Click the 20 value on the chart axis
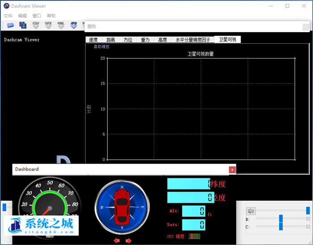This screenshot has height=245, width=313. [102, 58]
